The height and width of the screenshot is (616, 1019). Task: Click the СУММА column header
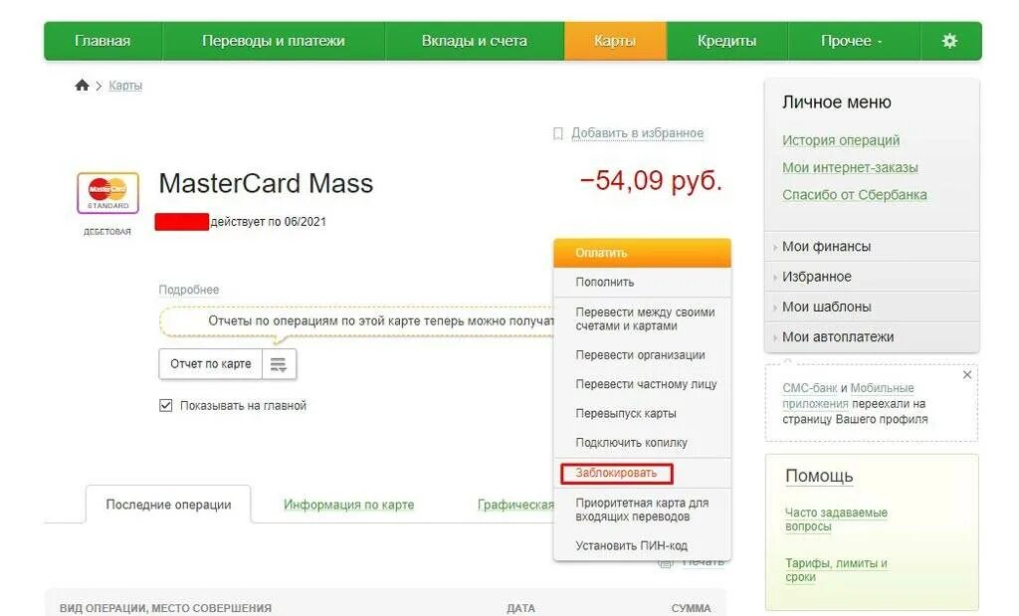(x=691, y=608)
